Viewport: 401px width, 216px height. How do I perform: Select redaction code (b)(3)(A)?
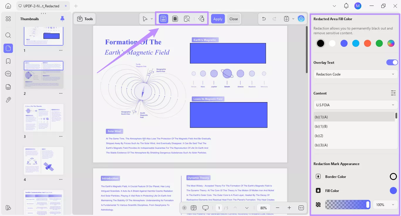click(354, 145)
